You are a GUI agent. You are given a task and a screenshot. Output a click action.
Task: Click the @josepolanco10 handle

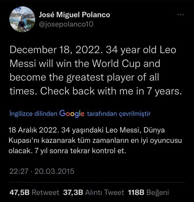[x=66, y=24]
